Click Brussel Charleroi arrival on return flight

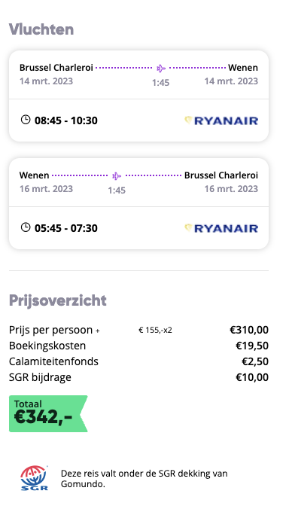coord(221,175)
